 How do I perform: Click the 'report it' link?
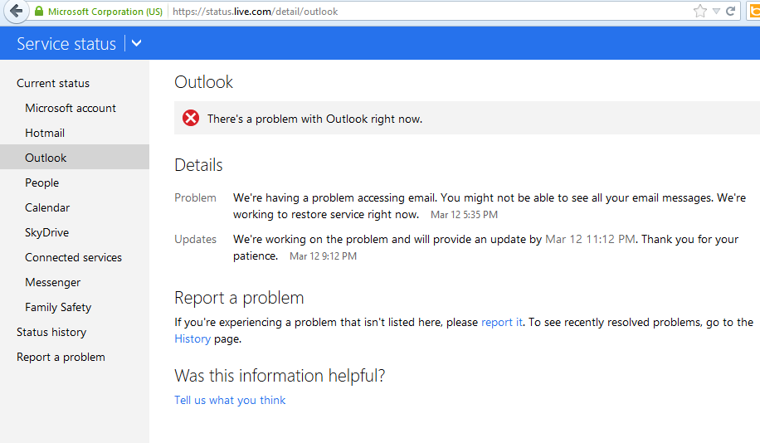tap(502, 323)
